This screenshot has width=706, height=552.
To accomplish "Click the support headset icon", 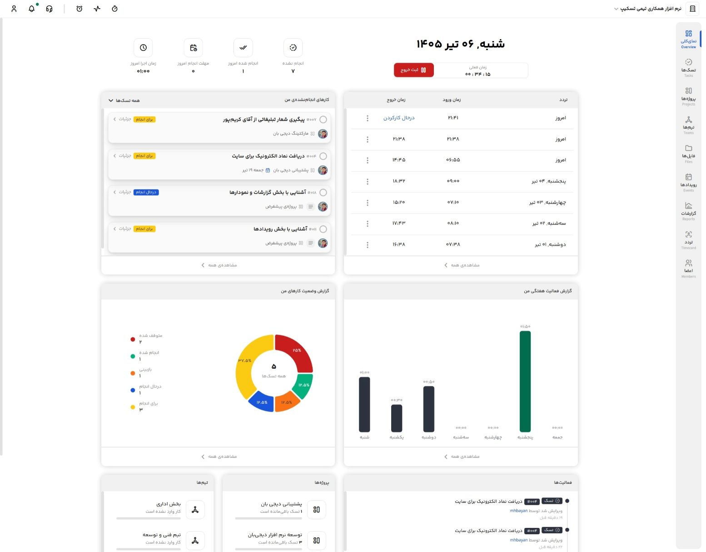I will coord(49,9).
